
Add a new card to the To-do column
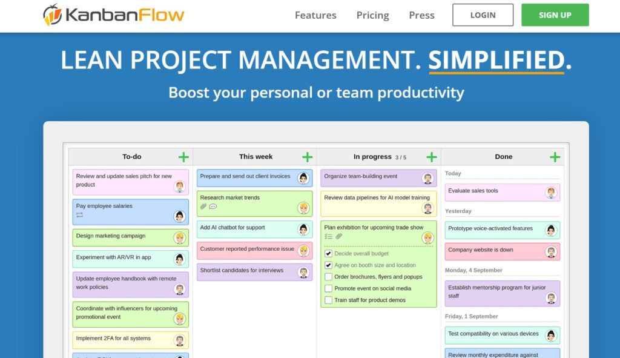coord(182,156)
